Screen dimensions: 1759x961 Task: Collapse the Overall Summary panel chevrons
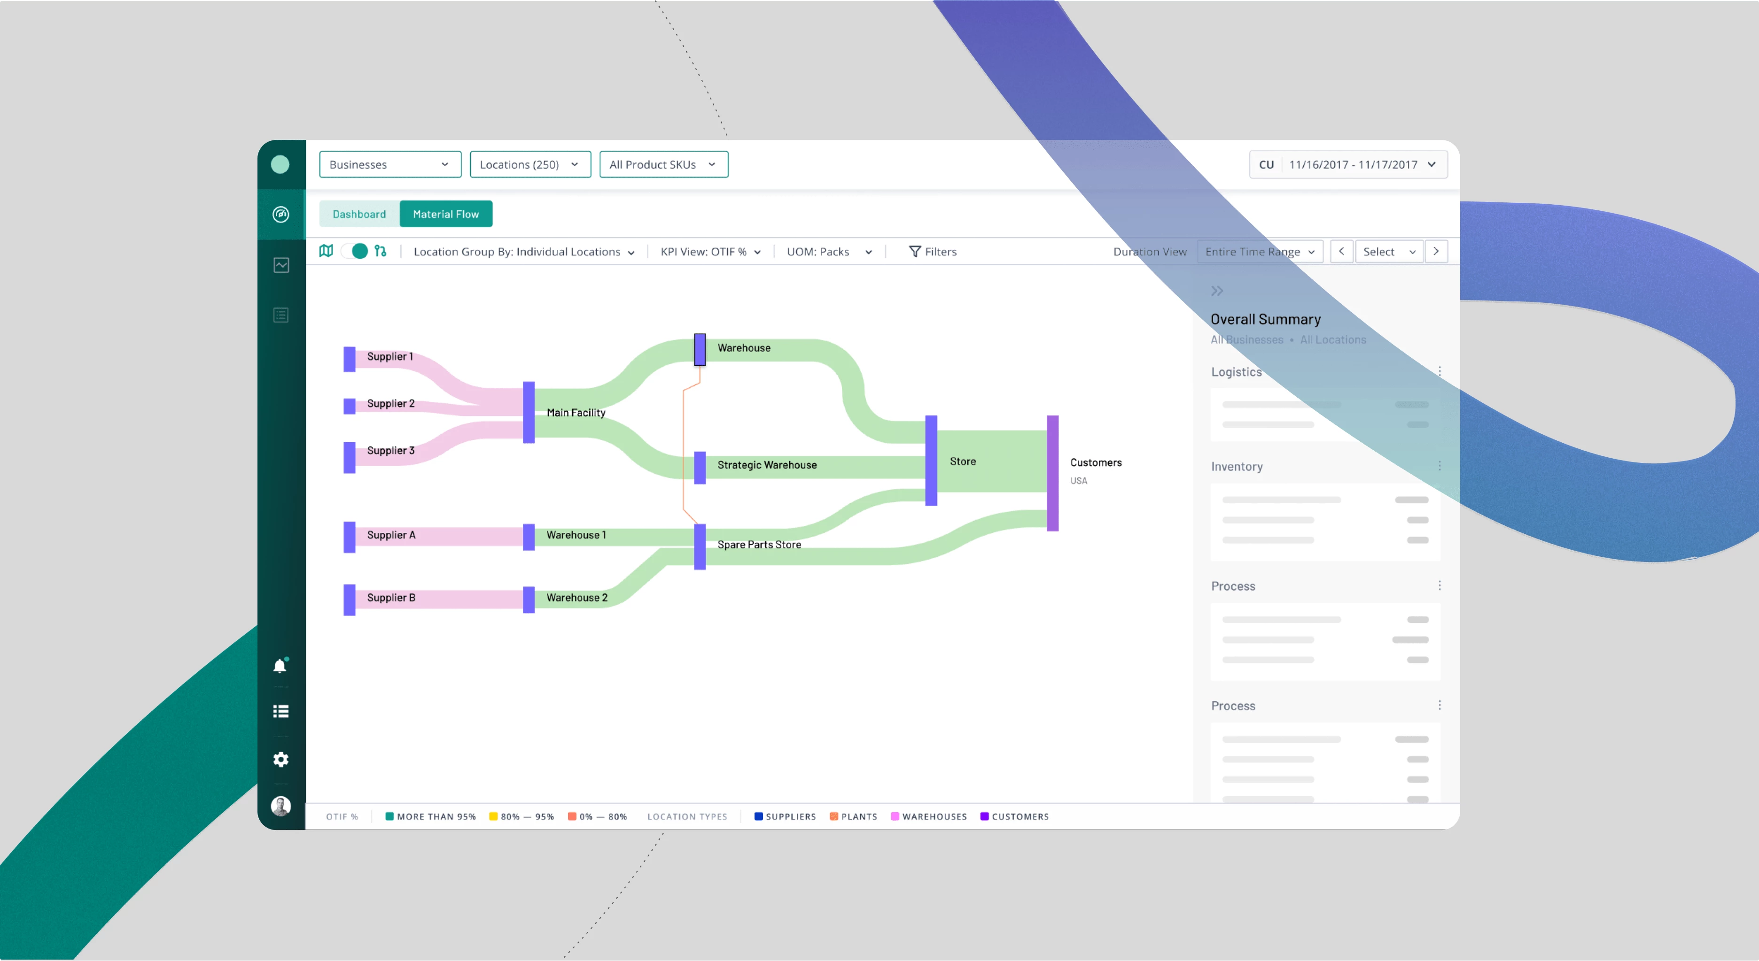[1217, 291]
